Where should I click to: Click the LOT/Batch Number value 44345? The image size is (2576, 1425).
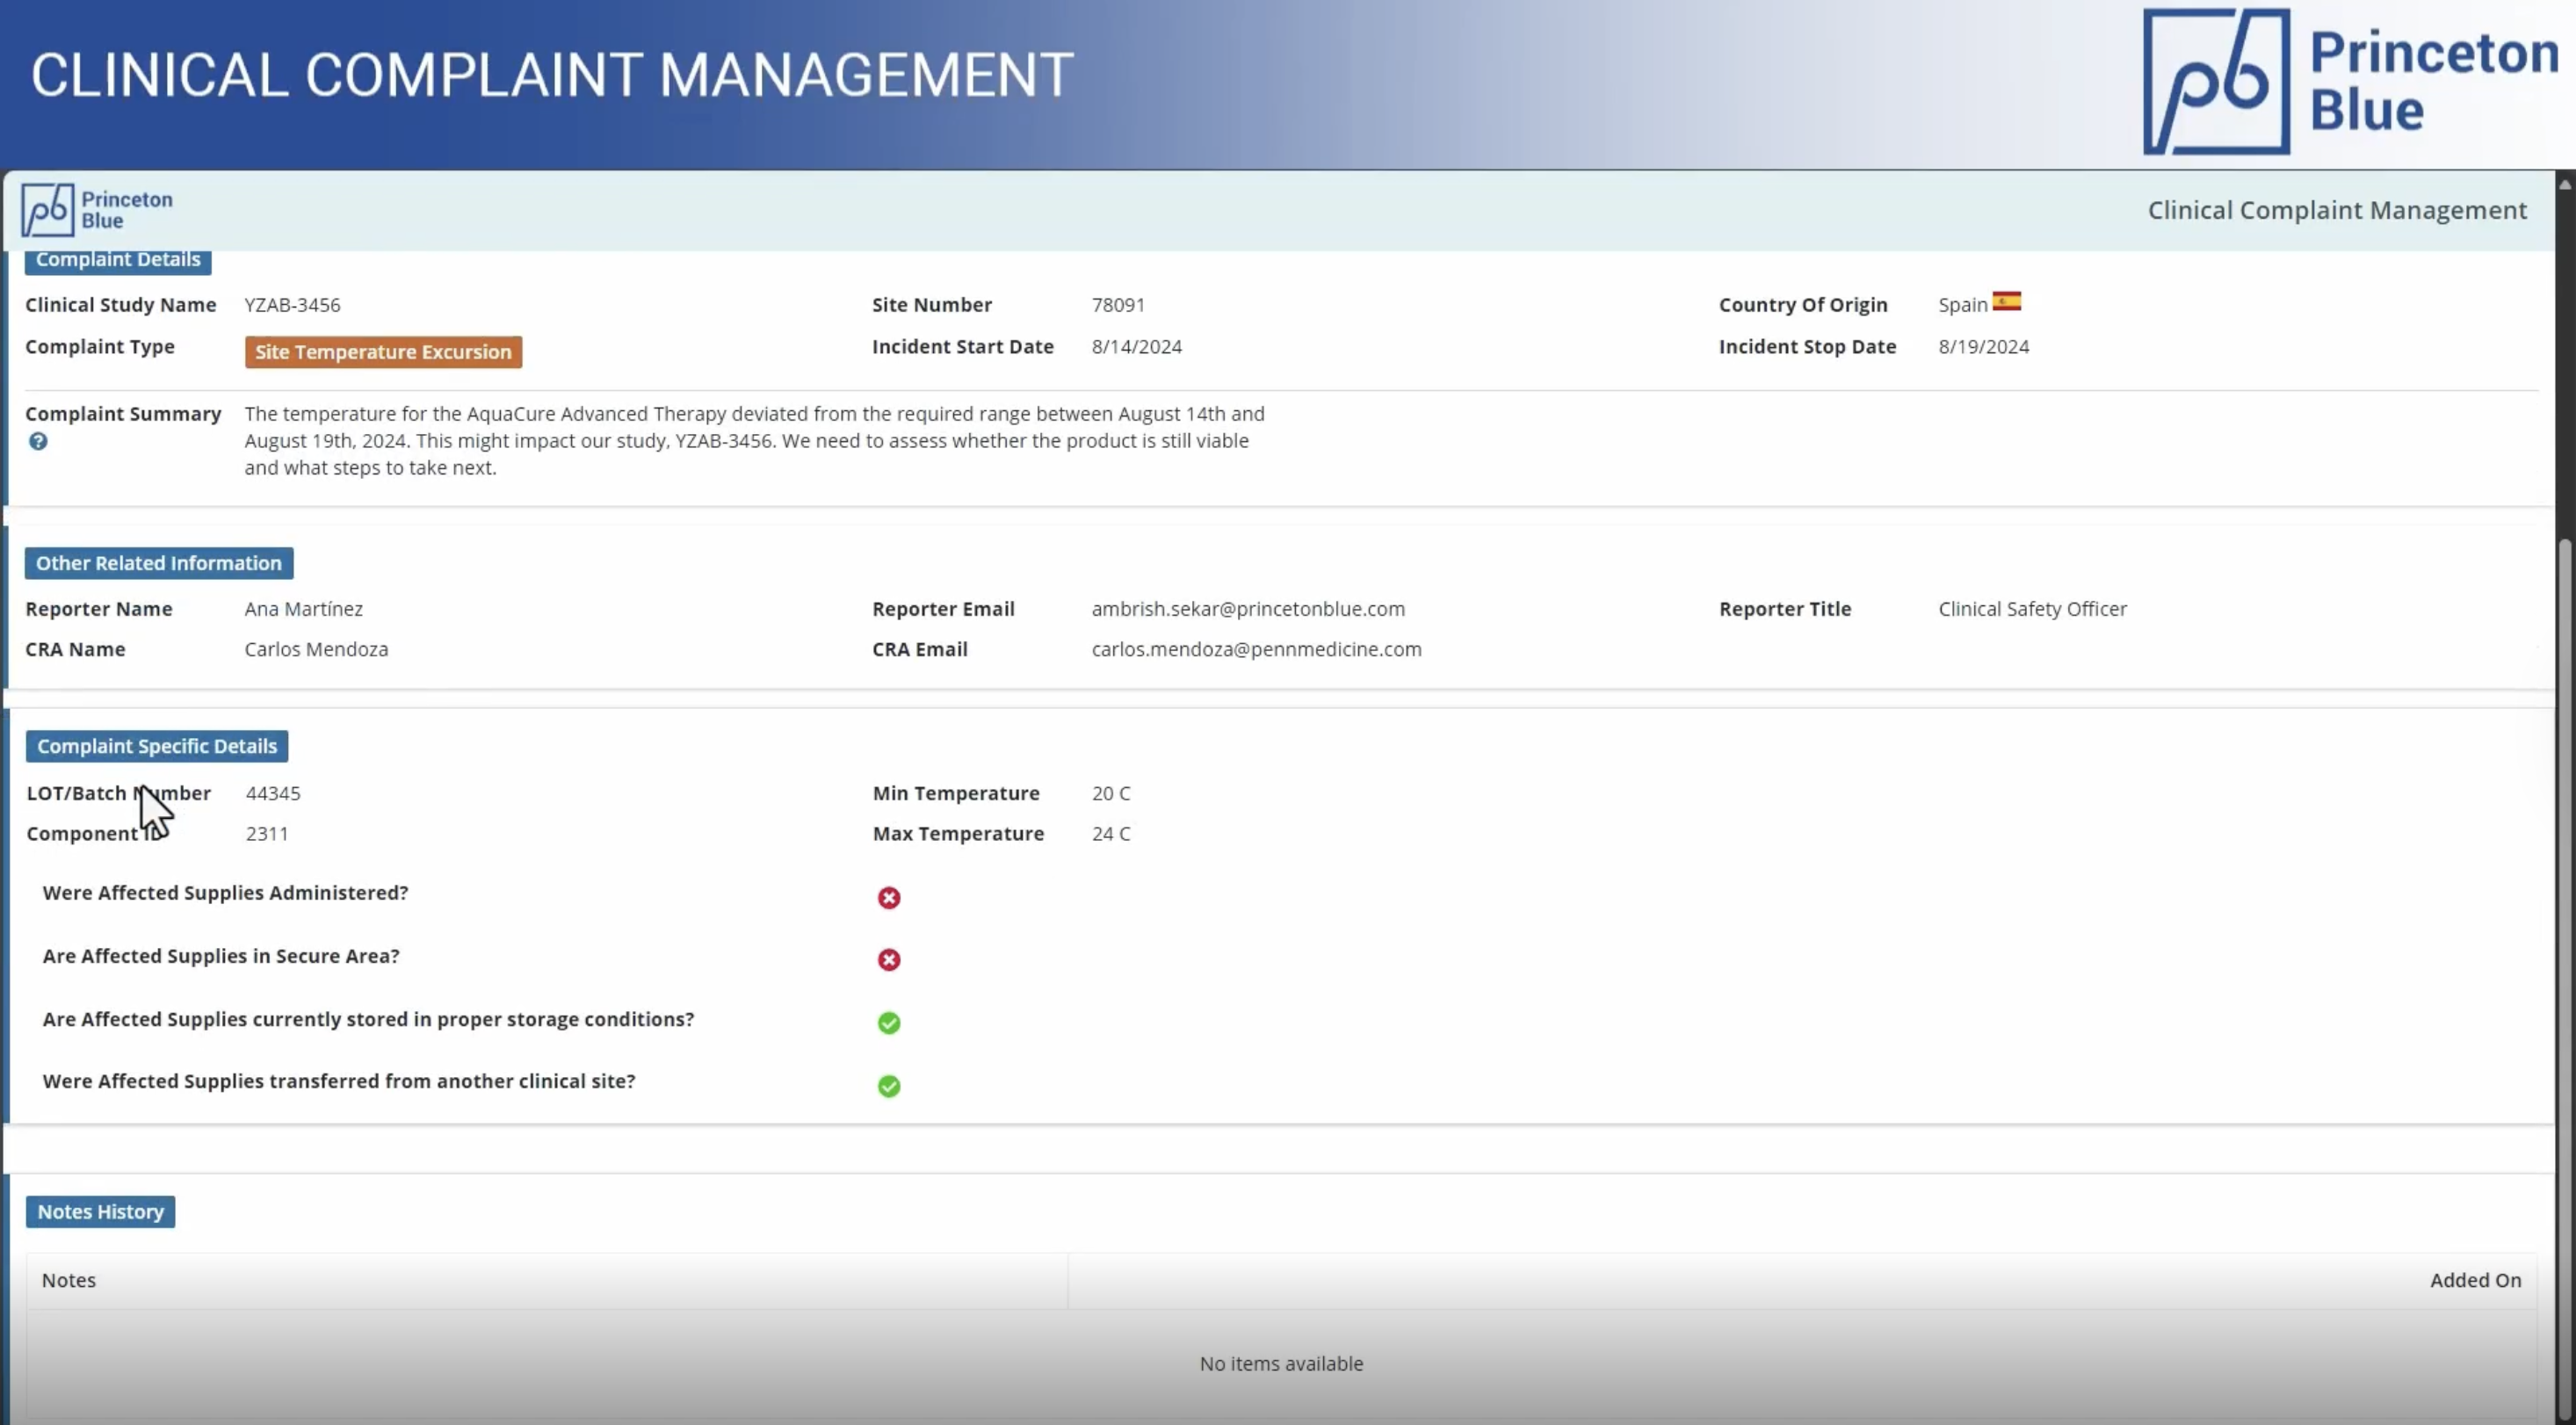(273, 793)
